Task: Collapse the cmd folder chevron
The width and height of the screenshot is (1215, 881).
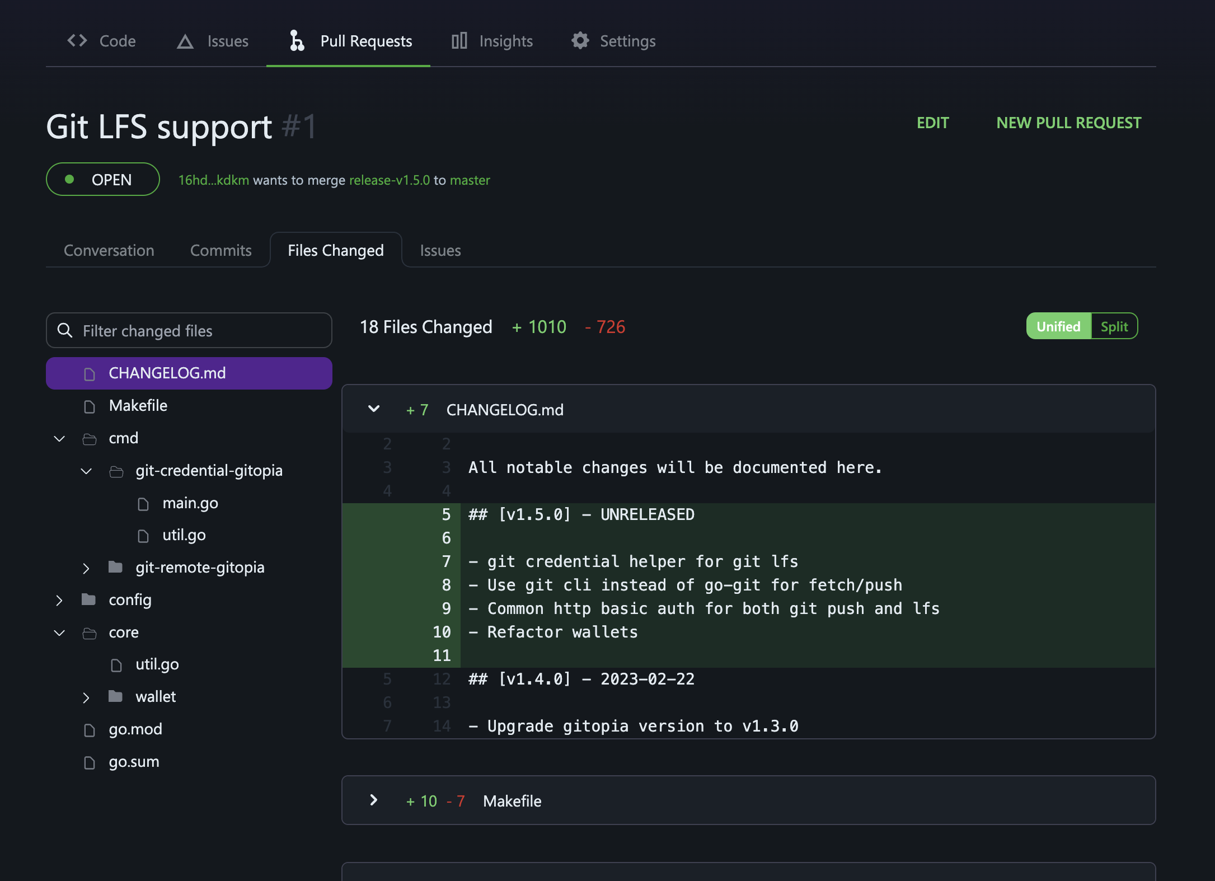Action: pyautogui.click(x=59, y=438)
